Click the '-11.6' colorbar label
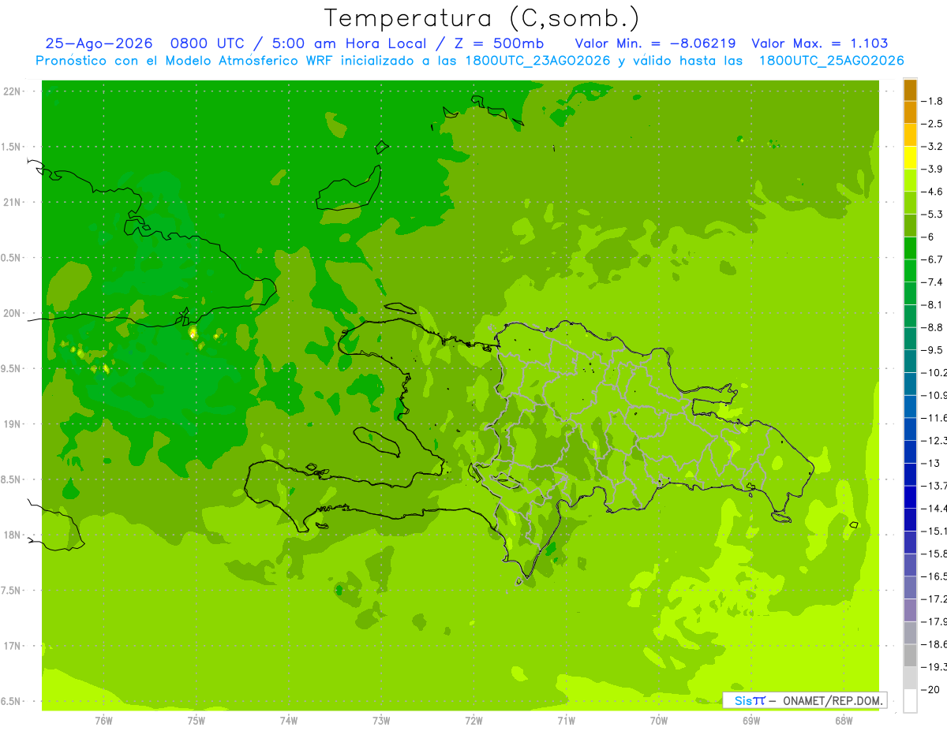 934,417
